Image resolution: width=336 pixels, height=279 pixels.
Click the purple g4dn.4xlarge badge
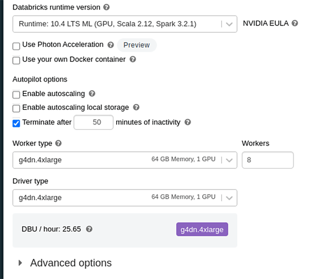(202, 230)
